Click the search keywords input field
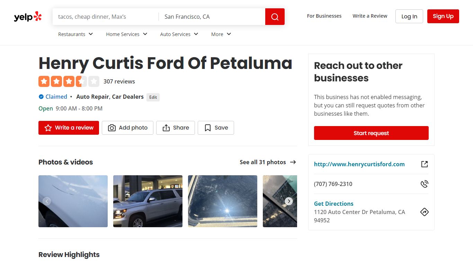The width and height of the screenshot is (473, 266). pos(106,17)
